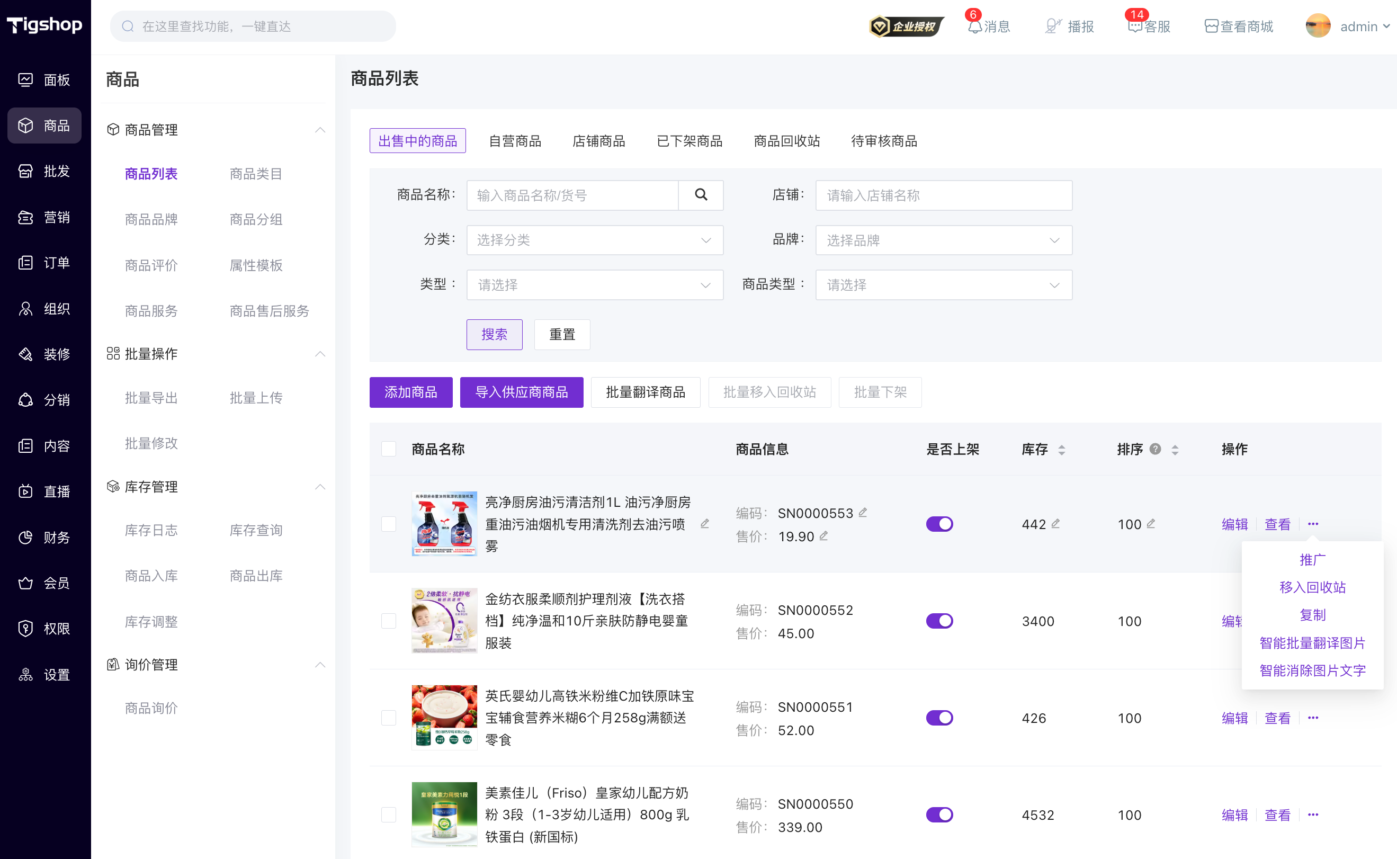Click the 企业授权 enterprise license badge
Screen dimensions: 1397x859
[x=906, y=26]
